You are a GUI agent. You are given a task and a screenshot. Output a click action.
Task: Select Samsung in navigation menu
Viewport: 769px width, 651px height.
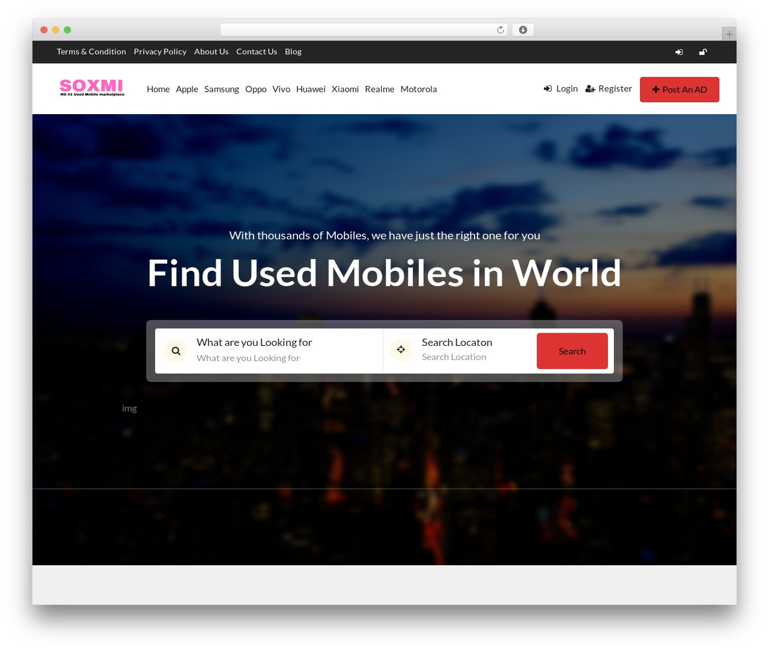(x=222, y=89)
